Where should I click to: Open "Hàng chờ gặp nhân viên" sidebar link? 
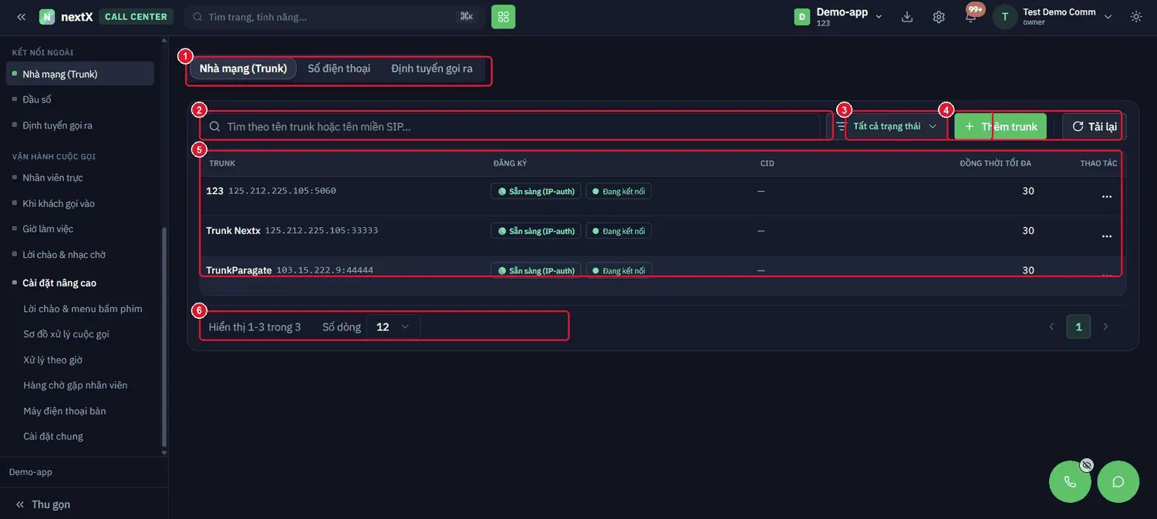coord(76,385)
